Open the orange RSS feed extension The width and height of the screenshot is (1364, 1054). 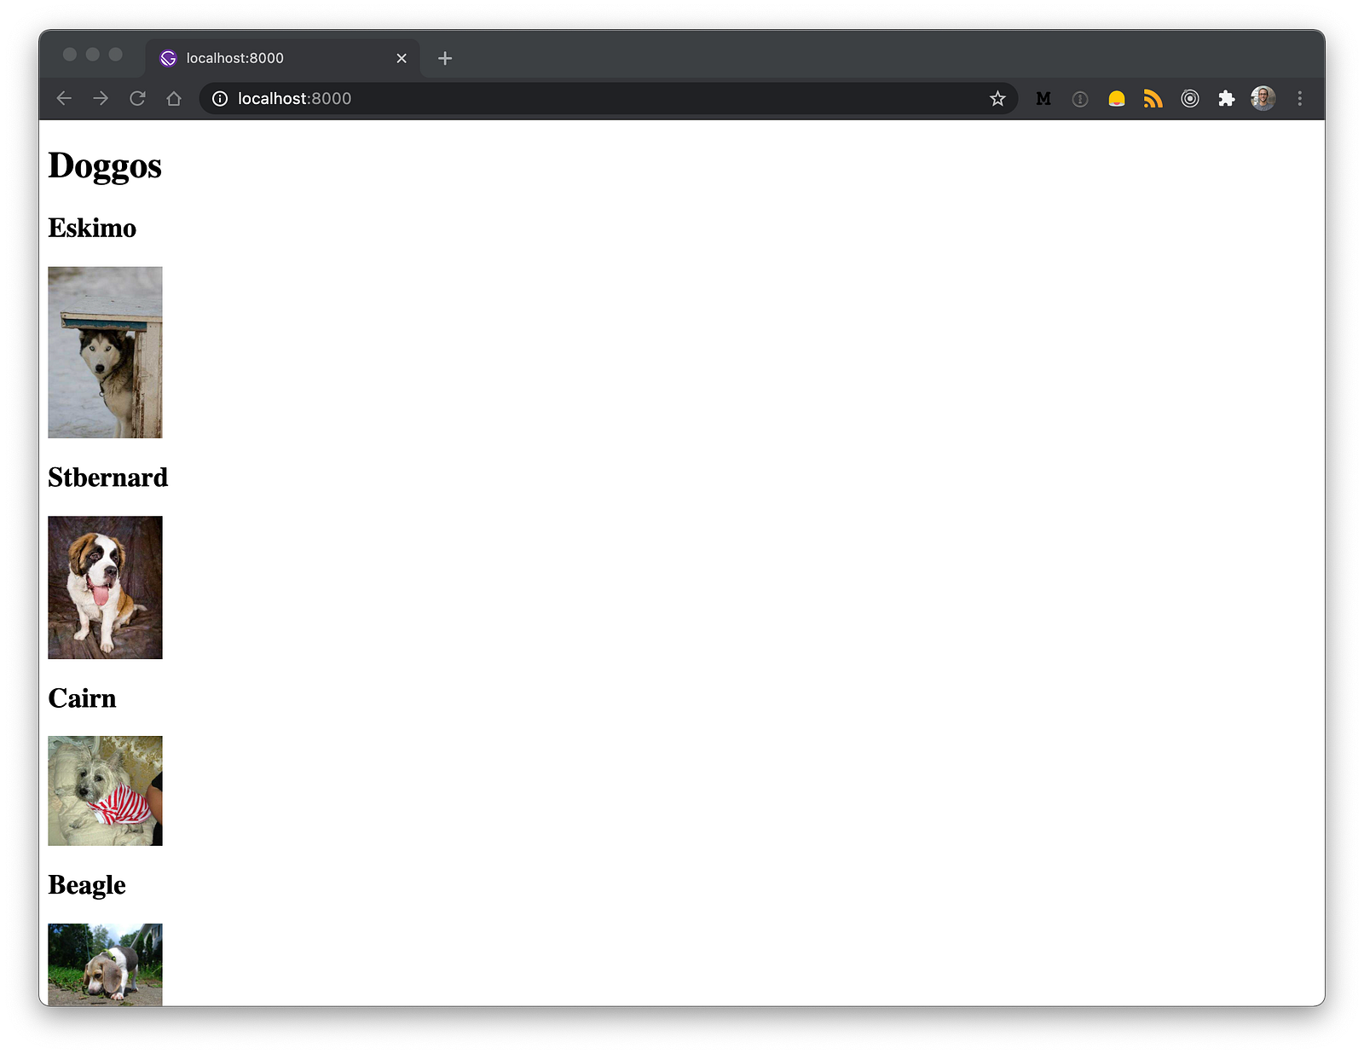pyautogui.click(x=1153, y=99)
